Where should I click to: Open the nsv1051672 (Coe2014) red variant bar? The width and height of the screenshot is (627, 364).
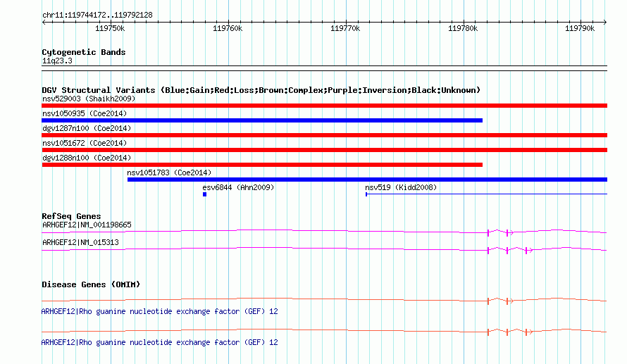[x=324, y=150]
